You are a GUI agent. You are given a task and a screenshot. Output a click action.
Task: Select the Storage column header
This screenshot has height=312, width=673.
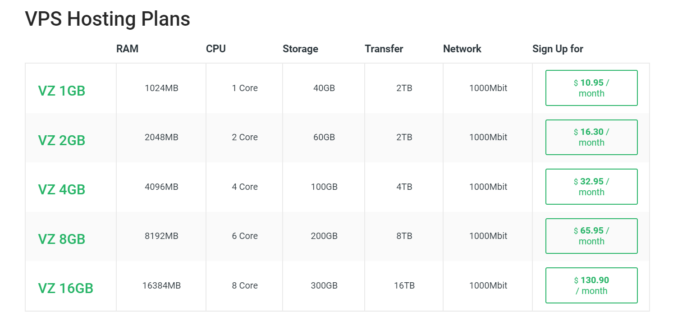pos(300,49)
